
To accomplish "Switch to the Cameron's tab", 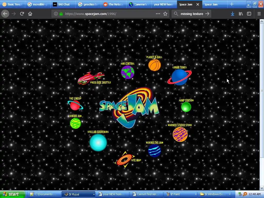I will pyautogui.click(x=139, y=4).
